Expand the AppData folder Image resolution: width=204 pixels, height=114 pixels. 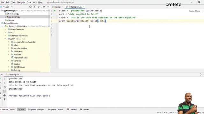click(x=8, y=54)
